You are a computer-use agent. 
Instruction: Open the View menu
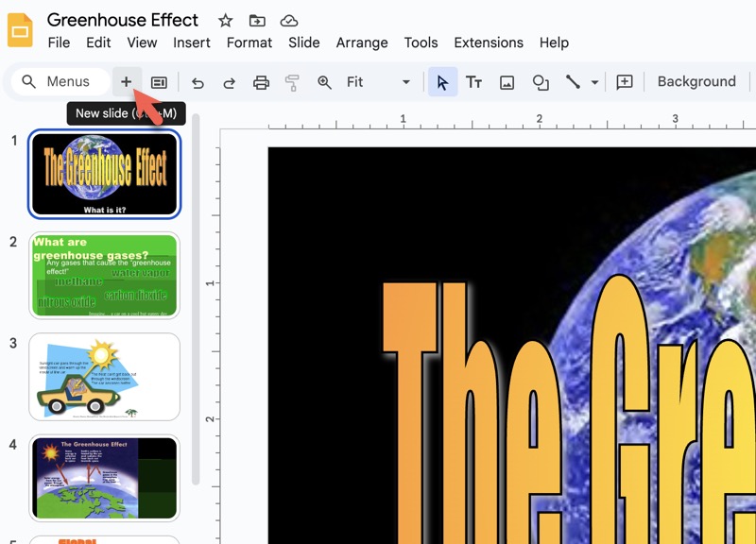[x=142, y=42]
